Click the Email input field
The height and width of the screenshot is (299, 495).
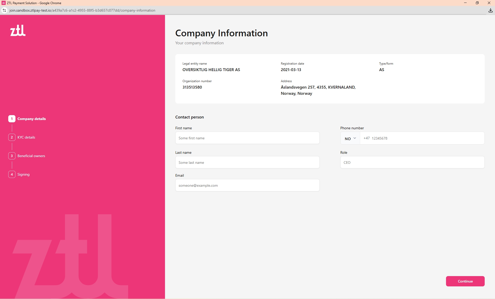click(247, 185)
